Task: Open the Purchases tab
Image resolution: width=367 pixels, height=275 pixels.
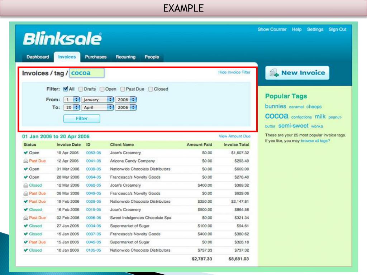Action: (x=96, y=57)
